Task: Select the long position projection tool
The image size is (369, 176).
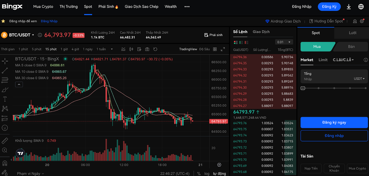Action: tap(5, 118)
